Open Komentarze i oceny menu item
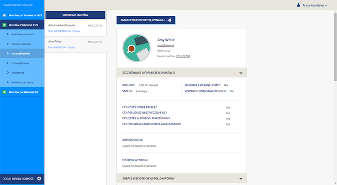 [22, 82]
